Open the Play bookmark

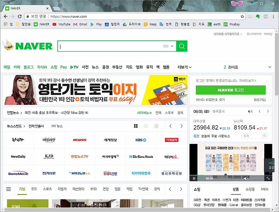(x=96, y=24)
